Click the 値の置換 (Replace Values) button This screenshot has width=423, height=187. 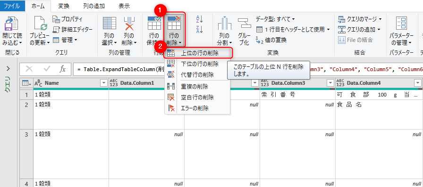tap(271, 40)
